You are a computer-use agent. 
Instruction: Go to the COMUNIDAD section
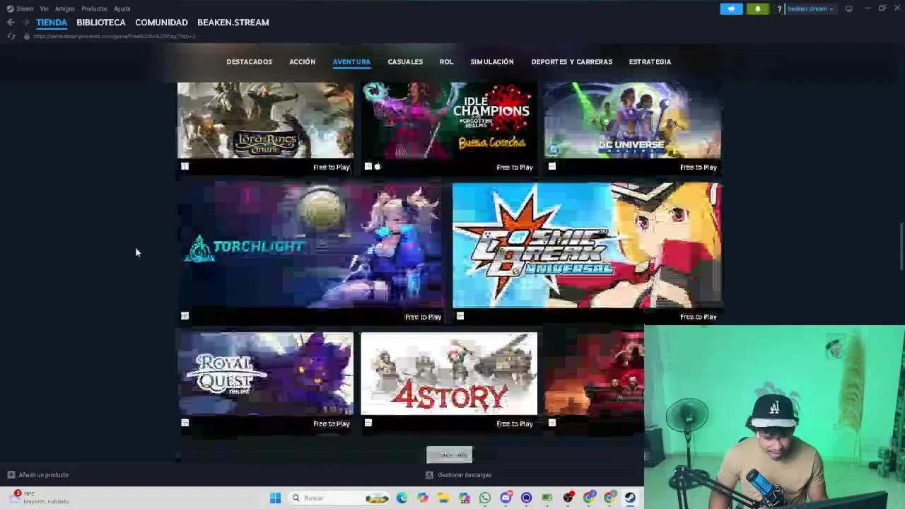click(161, 23)
